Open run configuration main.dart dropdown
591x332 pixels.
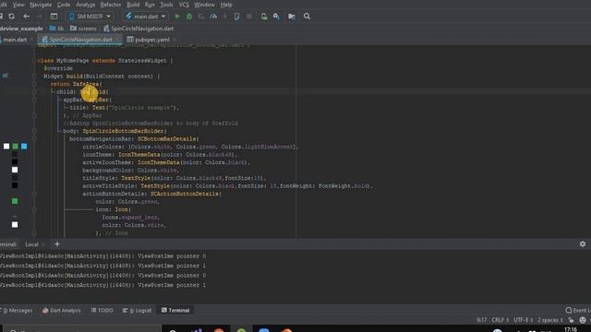146,17
